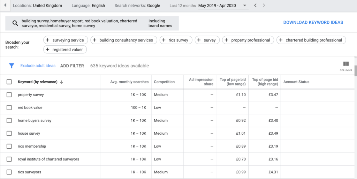Change Search networks Google setting
The image size is (357, 179).
click(137, 6)
